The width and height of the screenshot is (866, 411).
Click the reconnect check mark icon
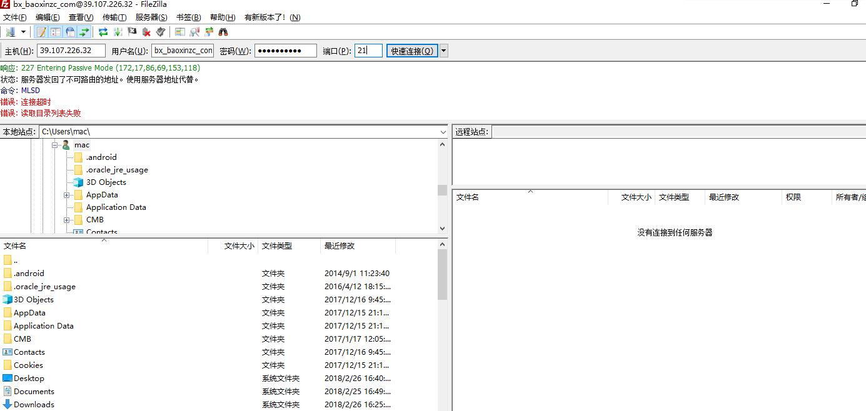coord(161,32)
